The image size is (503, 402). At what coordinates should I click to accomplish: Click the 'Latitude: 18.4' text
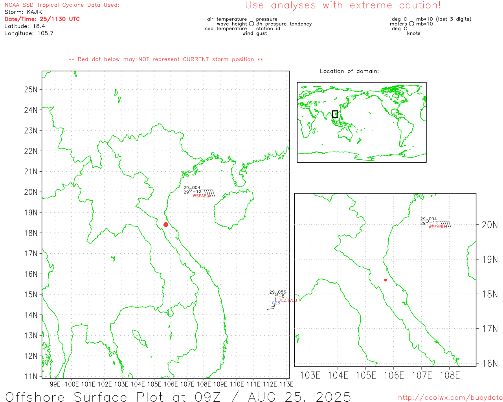[25, 26]
